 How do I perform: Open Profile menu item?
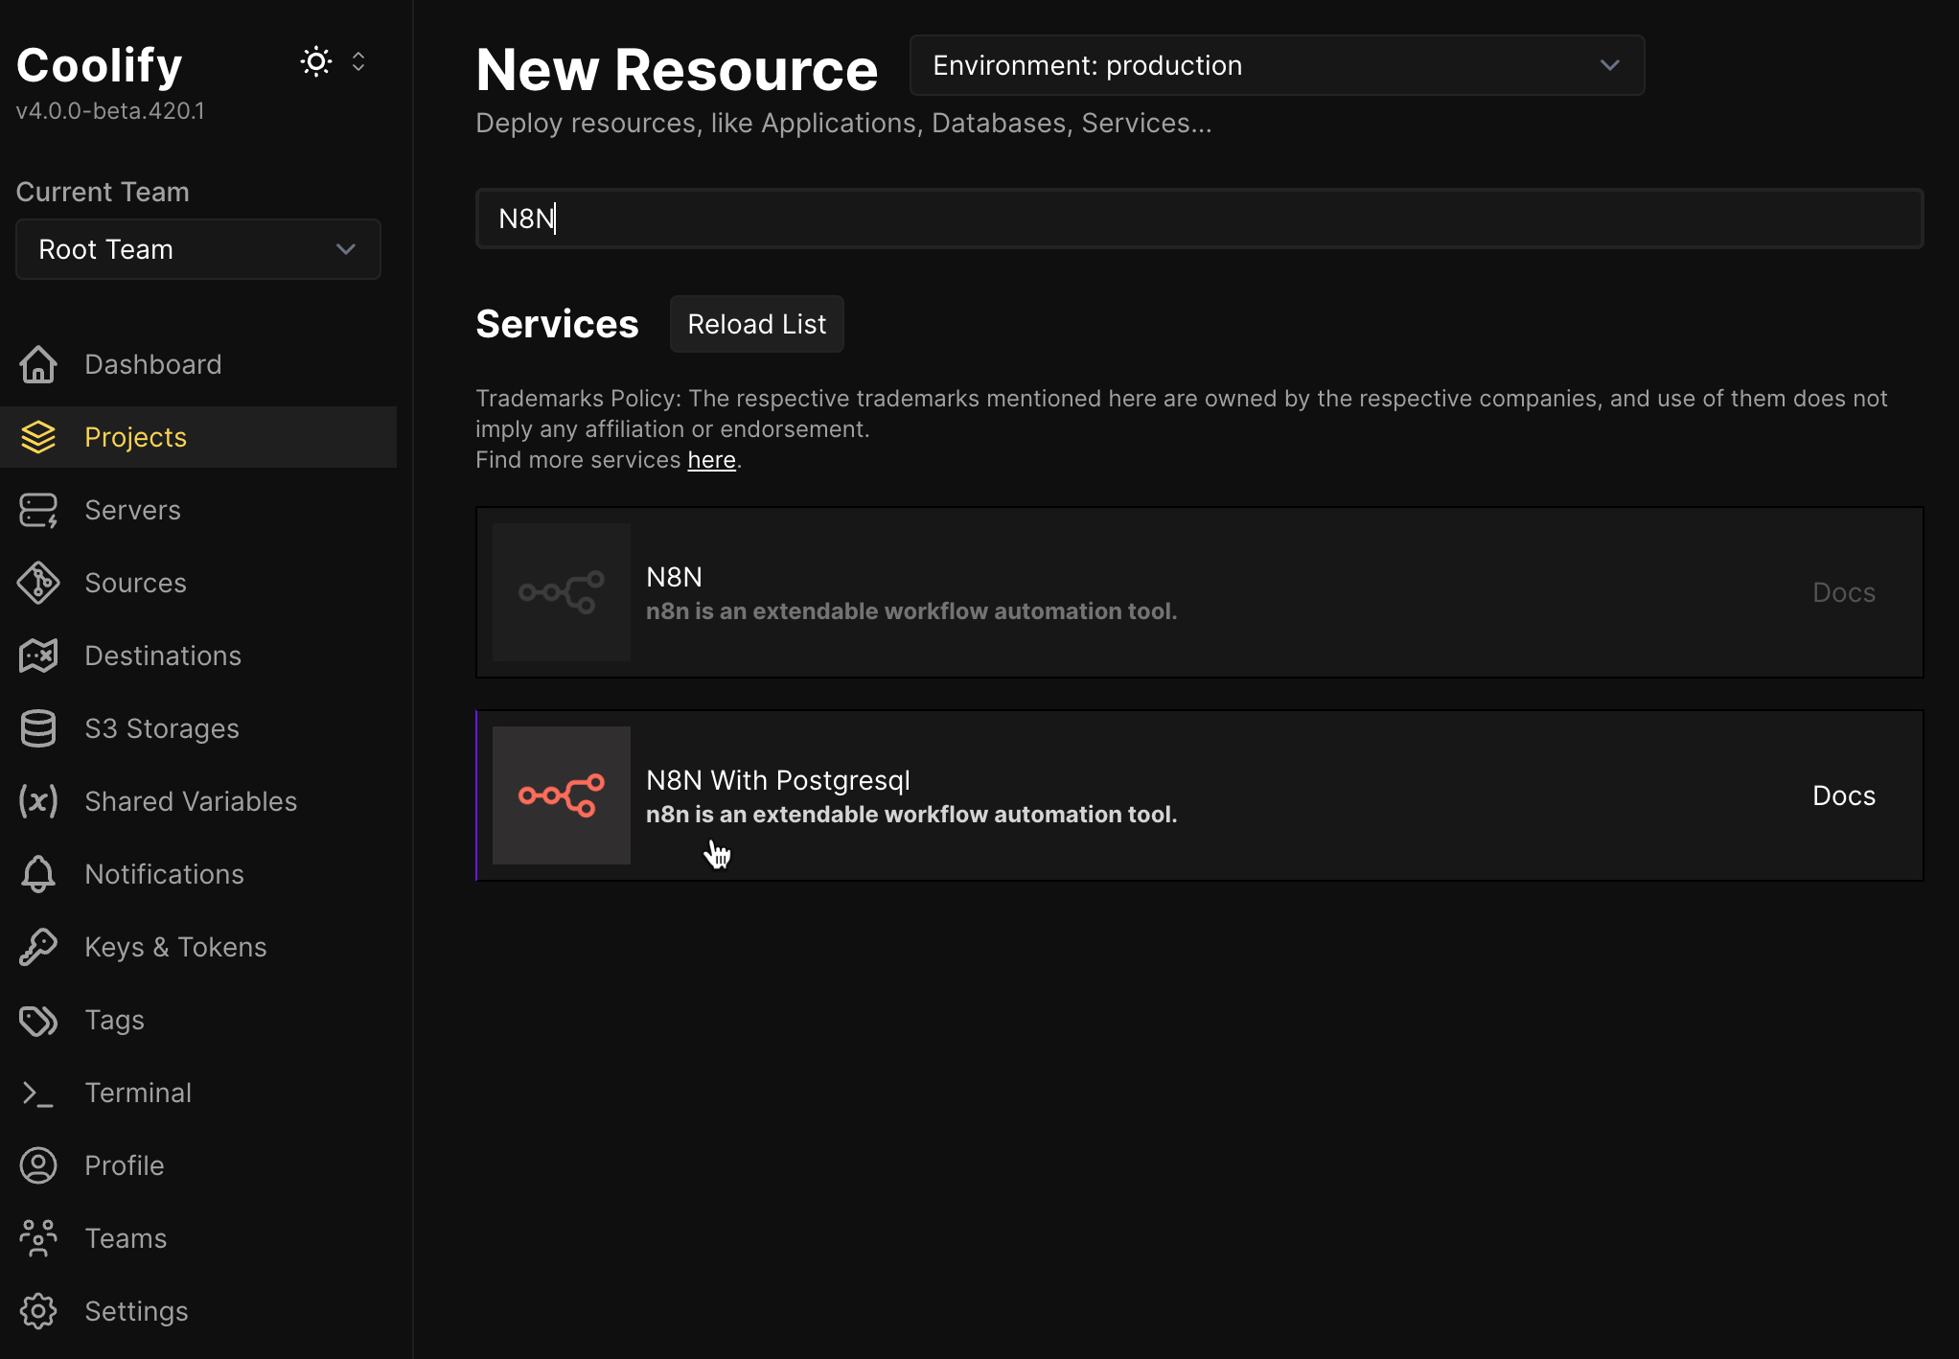click(x=198, y=1165)
